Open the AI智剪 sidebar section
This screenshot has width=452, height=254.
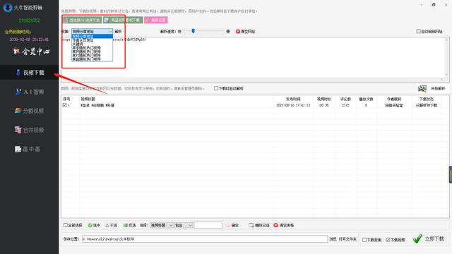tap(29, 92)
